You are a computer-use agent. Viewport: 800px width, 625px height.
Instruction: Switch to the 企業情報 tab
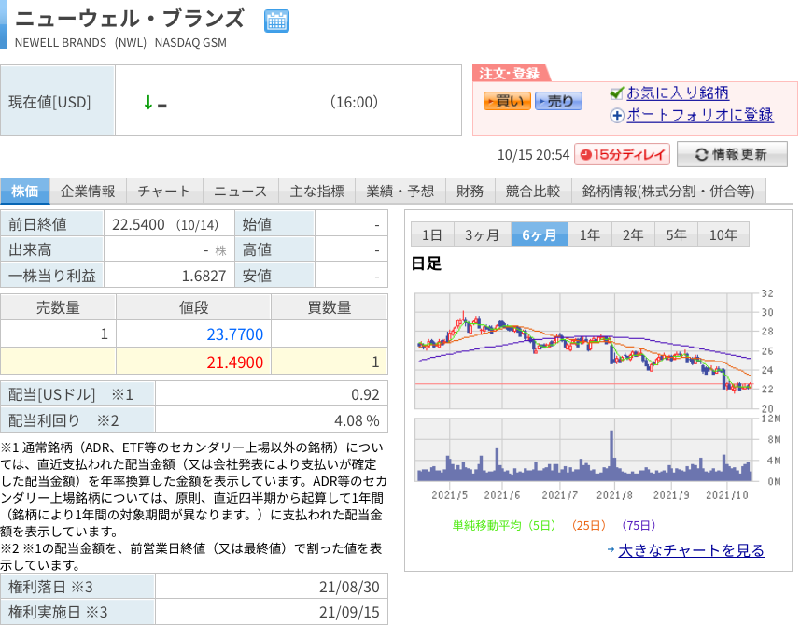[88, 191]
